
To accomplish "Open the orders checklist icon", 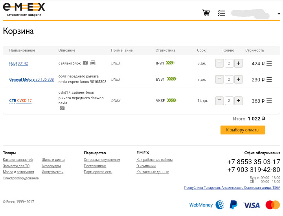I will [x=221, y=13].
